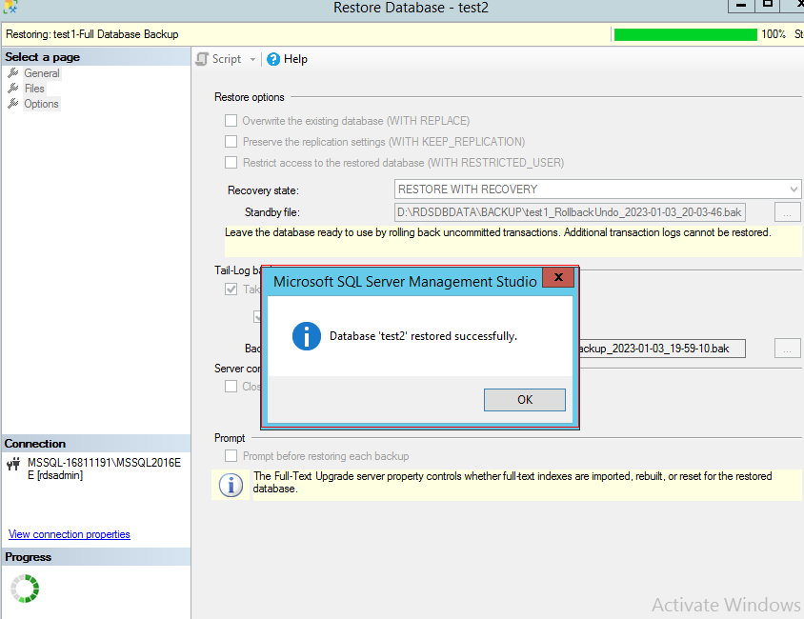Enable Preserve the replication settings checkbox

(x=231, y=142)
